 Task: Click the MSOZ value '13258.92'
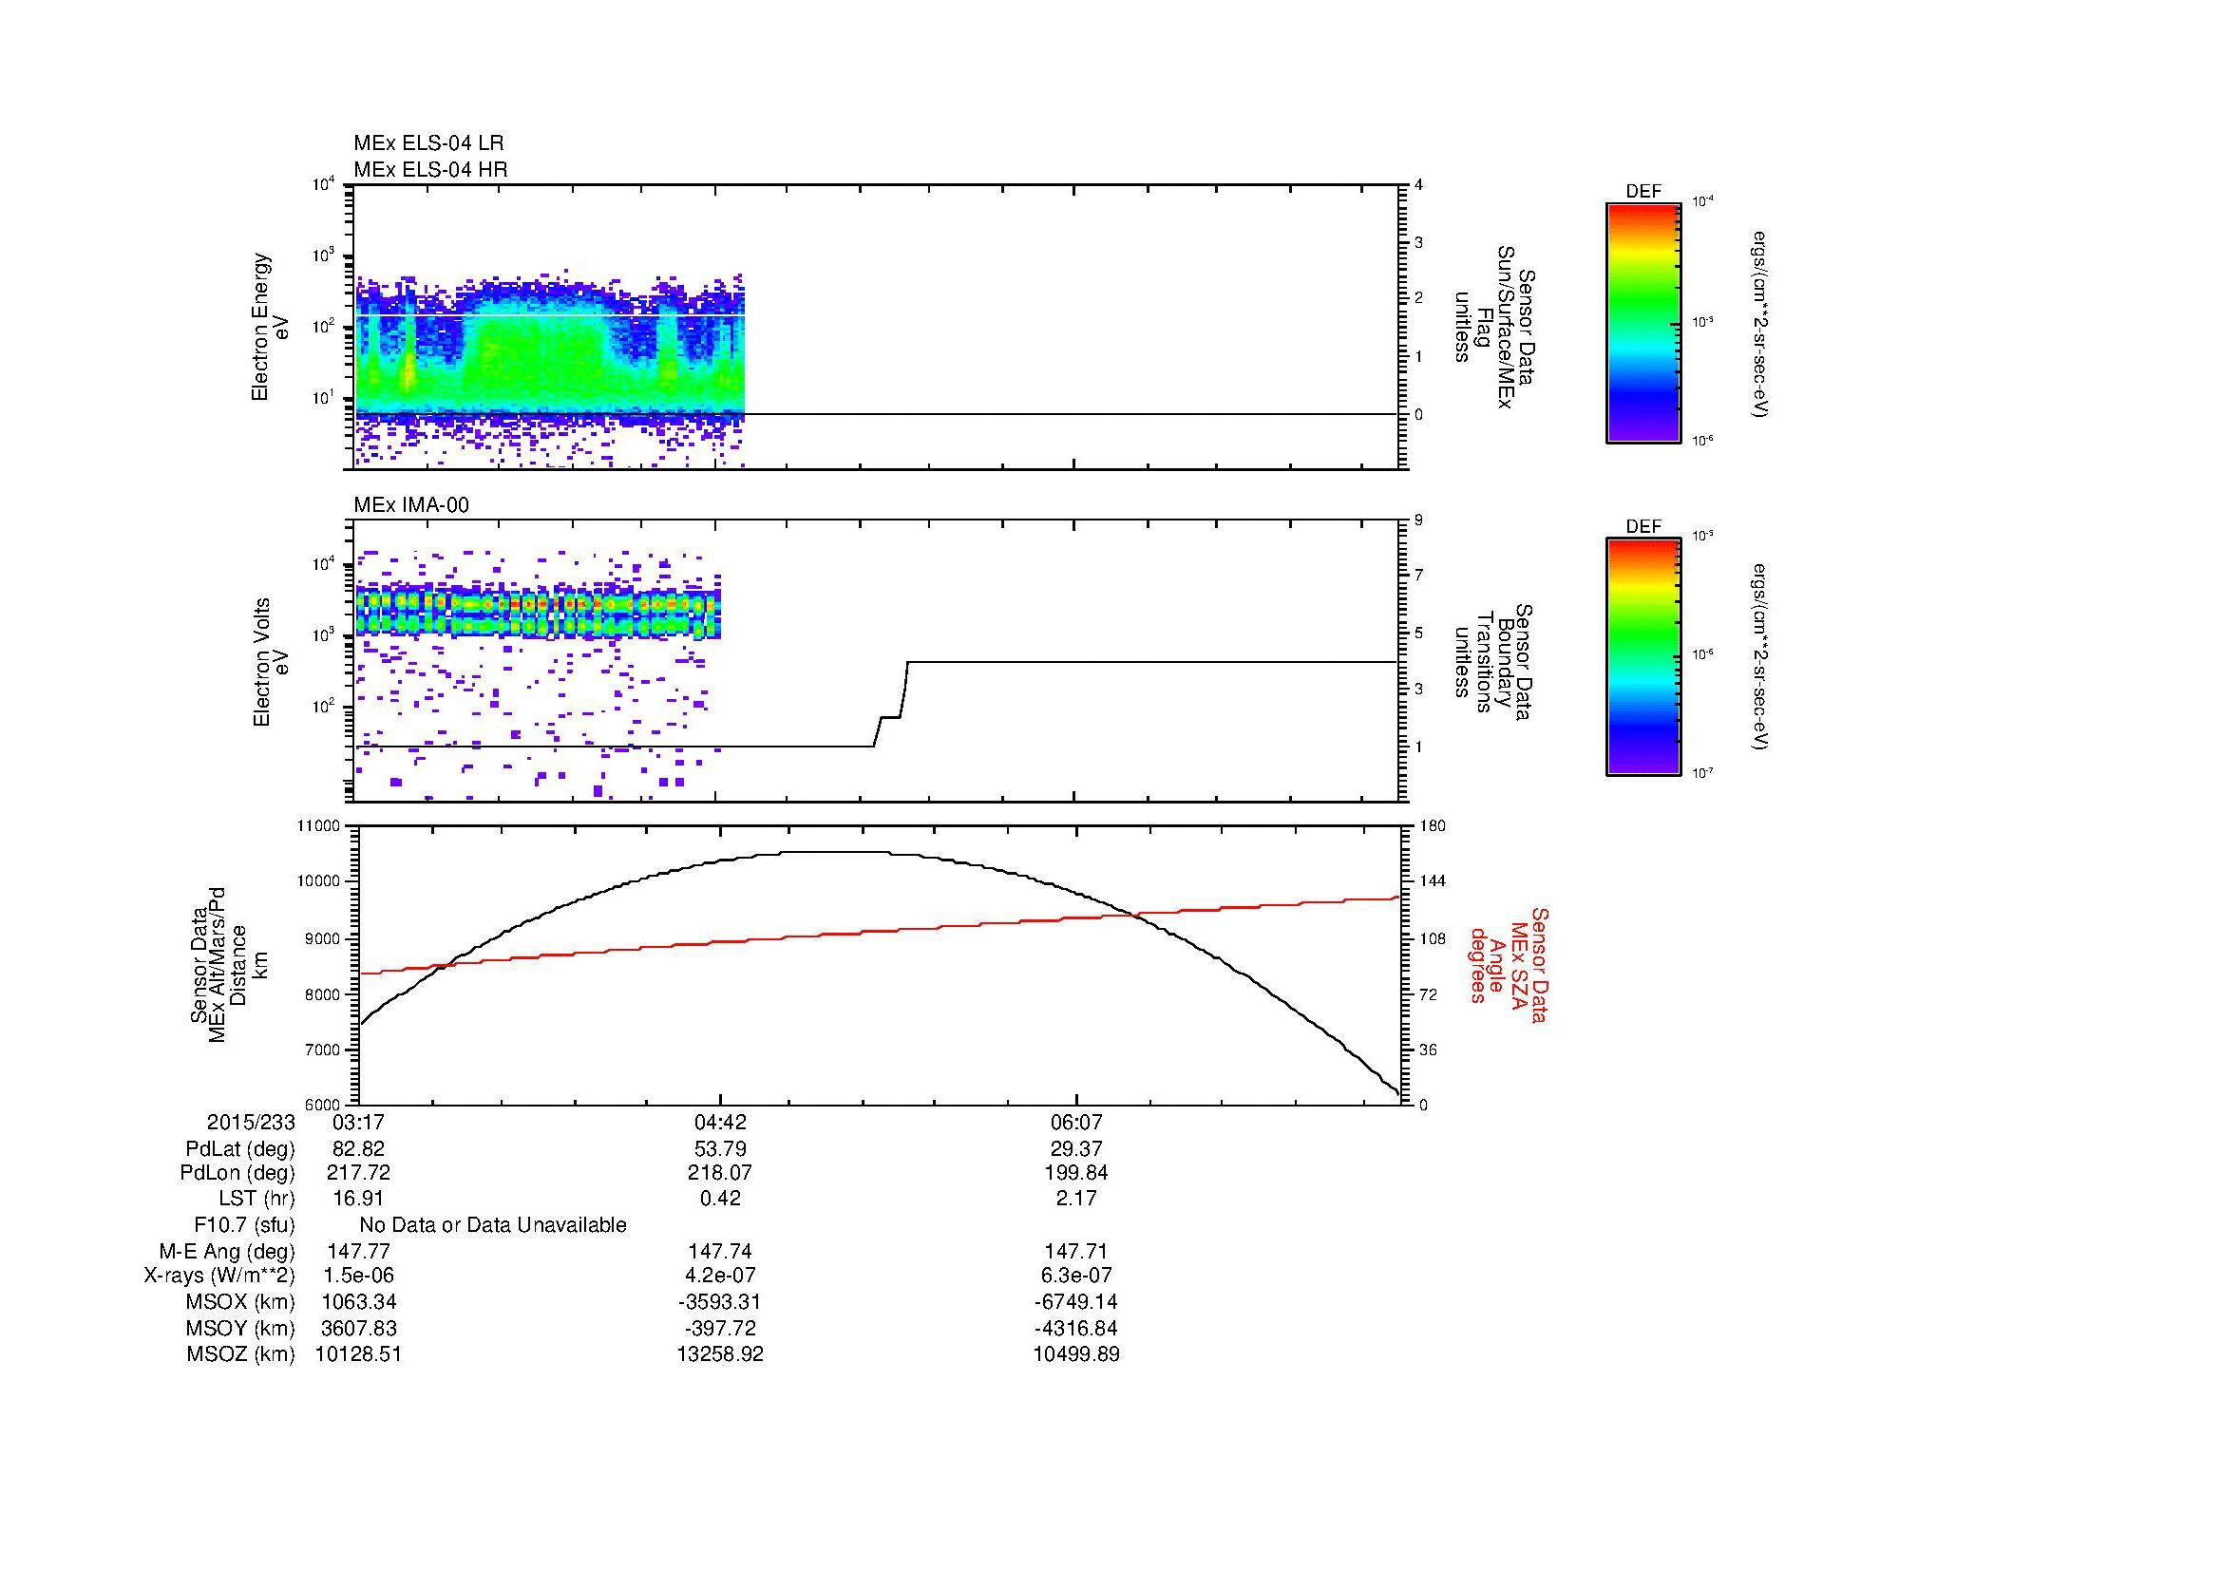tap(720, 1354)
